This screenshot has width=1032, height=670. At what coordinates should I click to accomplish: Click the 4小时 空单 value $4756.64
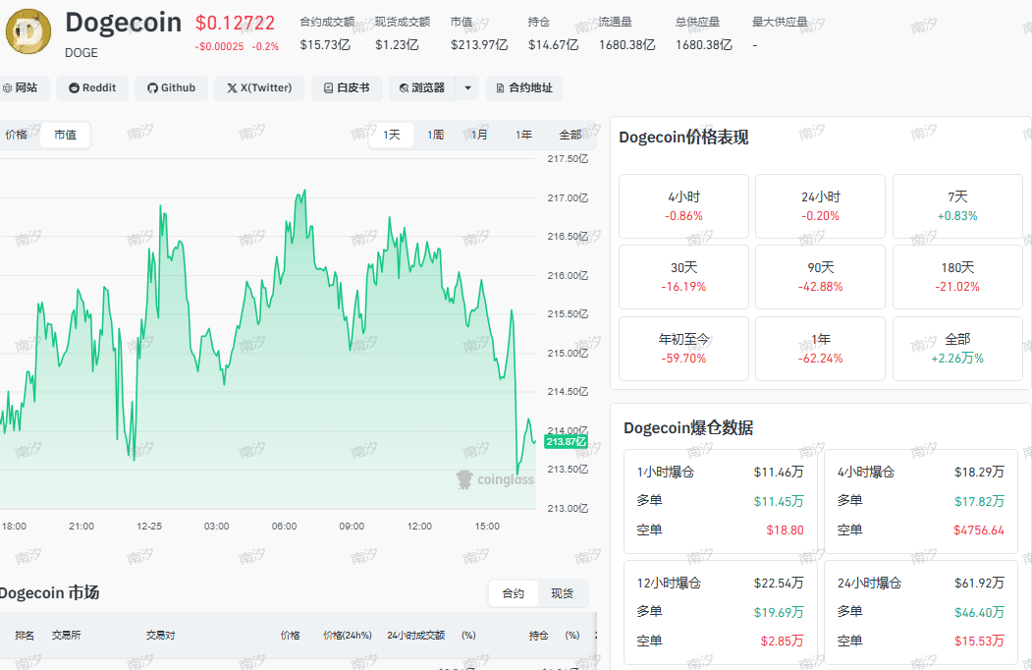(x=979, y=530)
